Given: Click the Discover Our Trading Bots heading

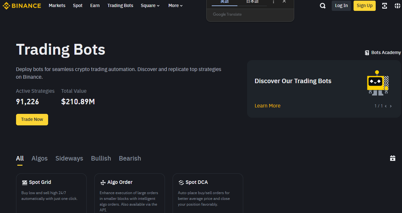Looking at the screenshot, I should click(x=293, y=81).
